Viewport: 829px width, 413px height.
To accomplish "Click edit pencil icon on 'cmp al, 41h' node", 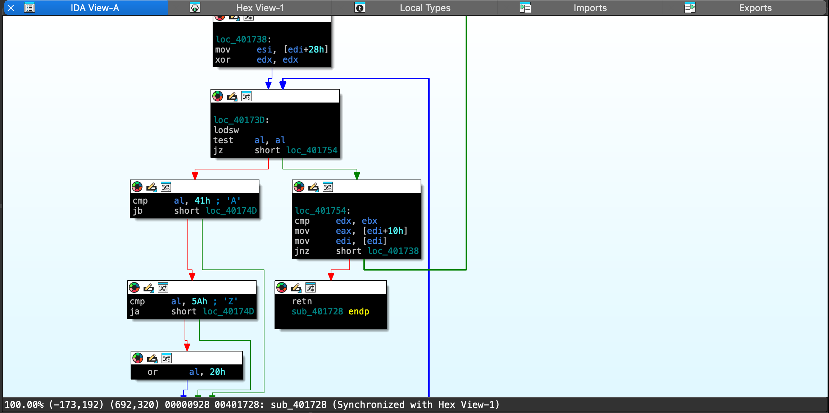I will [151, 187].
